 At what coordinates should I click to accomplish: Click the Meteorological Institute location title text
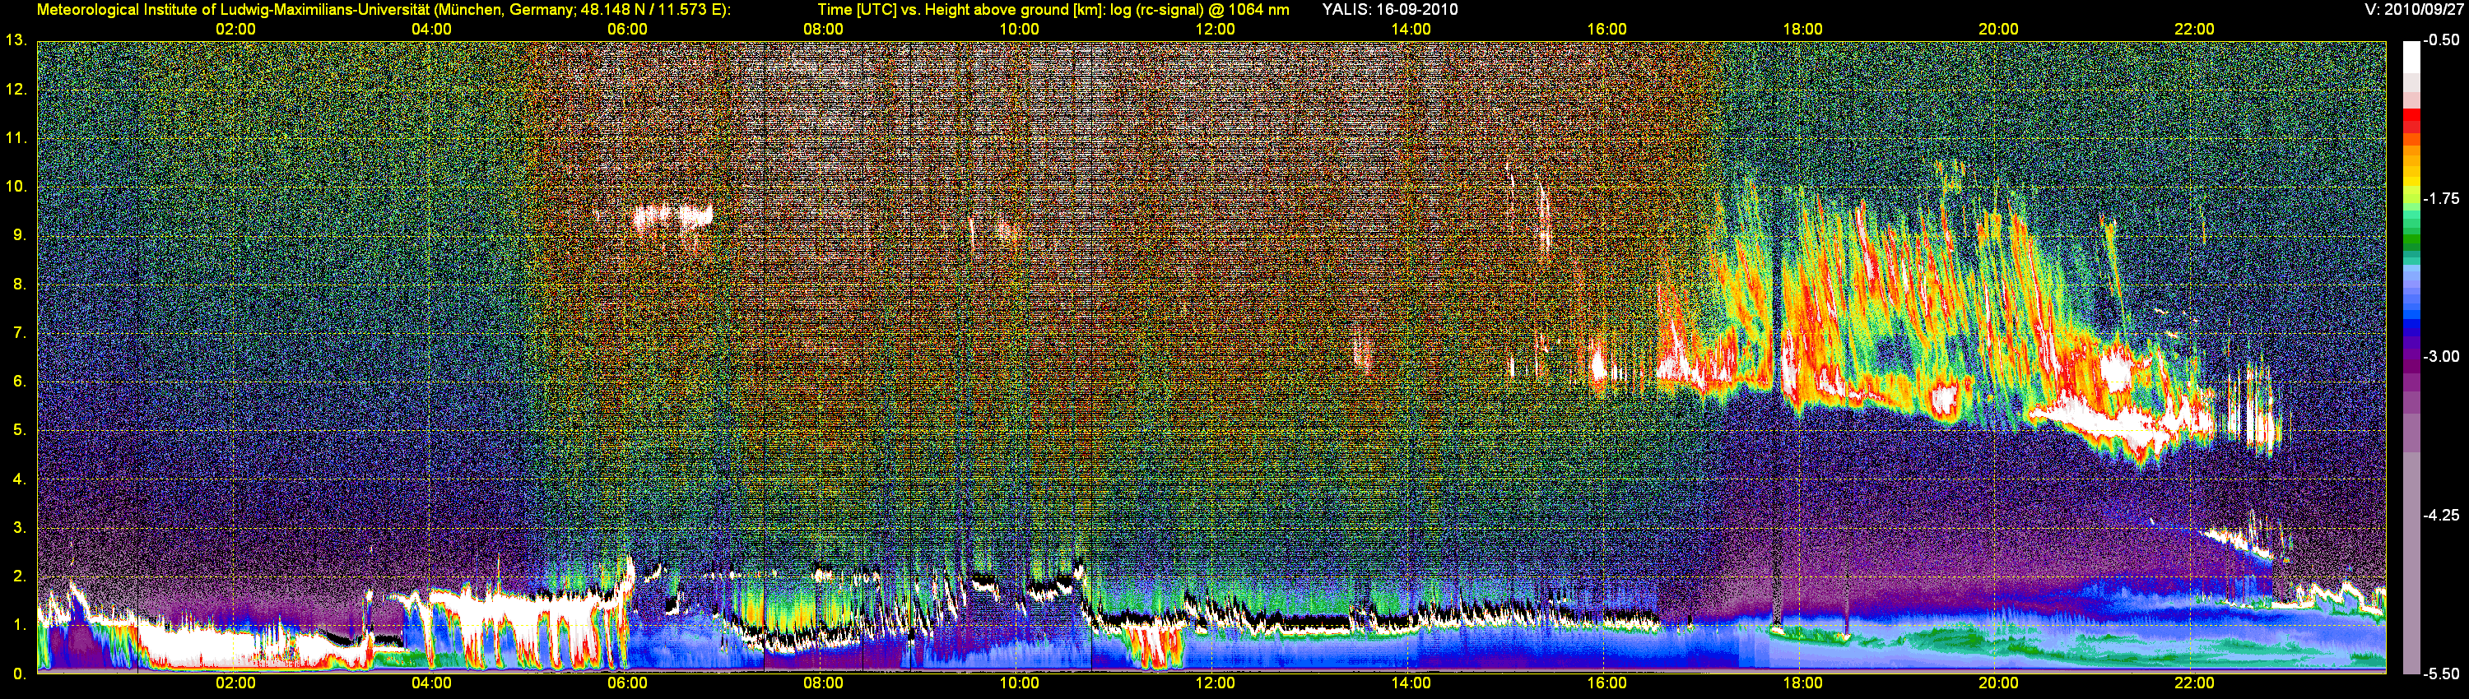point(384,10)
